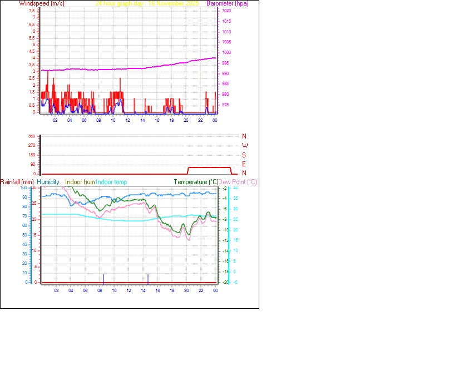
Task: Click the Barometer (hpa) legend label
Action: pyautogui.click(x=229, y=3)
